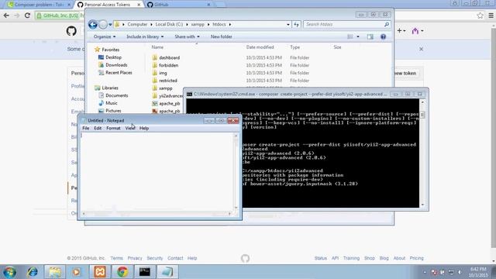Click the Explorer back arrow button
Screen dimensions: 496x279
(x=93, y=24)
